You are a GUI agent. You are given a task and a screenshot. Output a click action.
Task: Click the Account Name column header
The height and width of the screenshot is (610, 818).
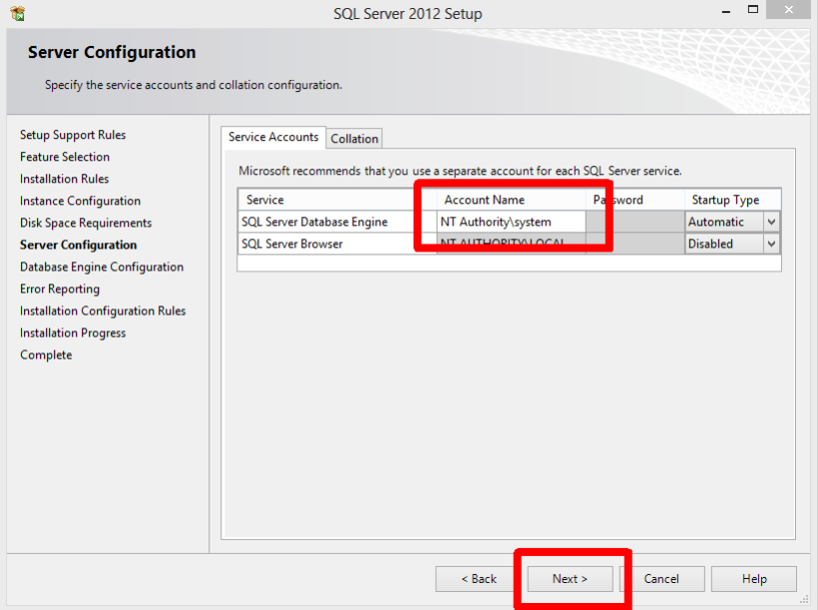point(511,200)
